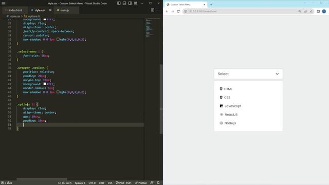The width and height of the screenshot is (329, 185).
Task: Click the HTML5 icon beside HTML
Action: point(221,89)
